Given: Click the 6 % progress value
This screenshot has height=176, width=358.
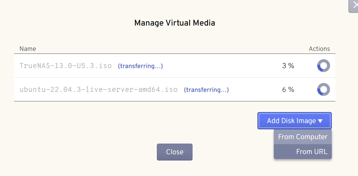Looking at the screenshot, I should click(288, 89).
